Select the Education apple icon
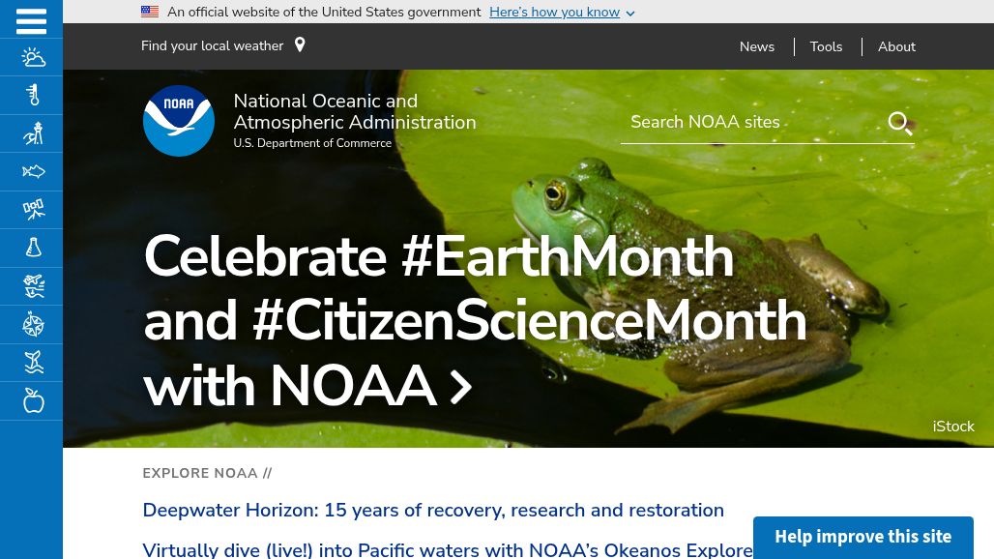 [x=33, y=400]
